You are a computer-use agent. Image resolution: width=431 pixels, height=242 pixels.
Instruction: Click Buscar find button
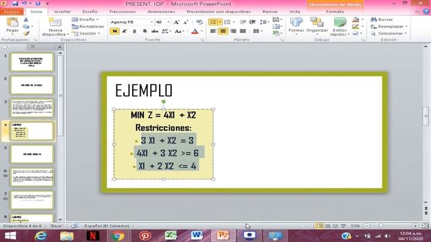point(382,19)
